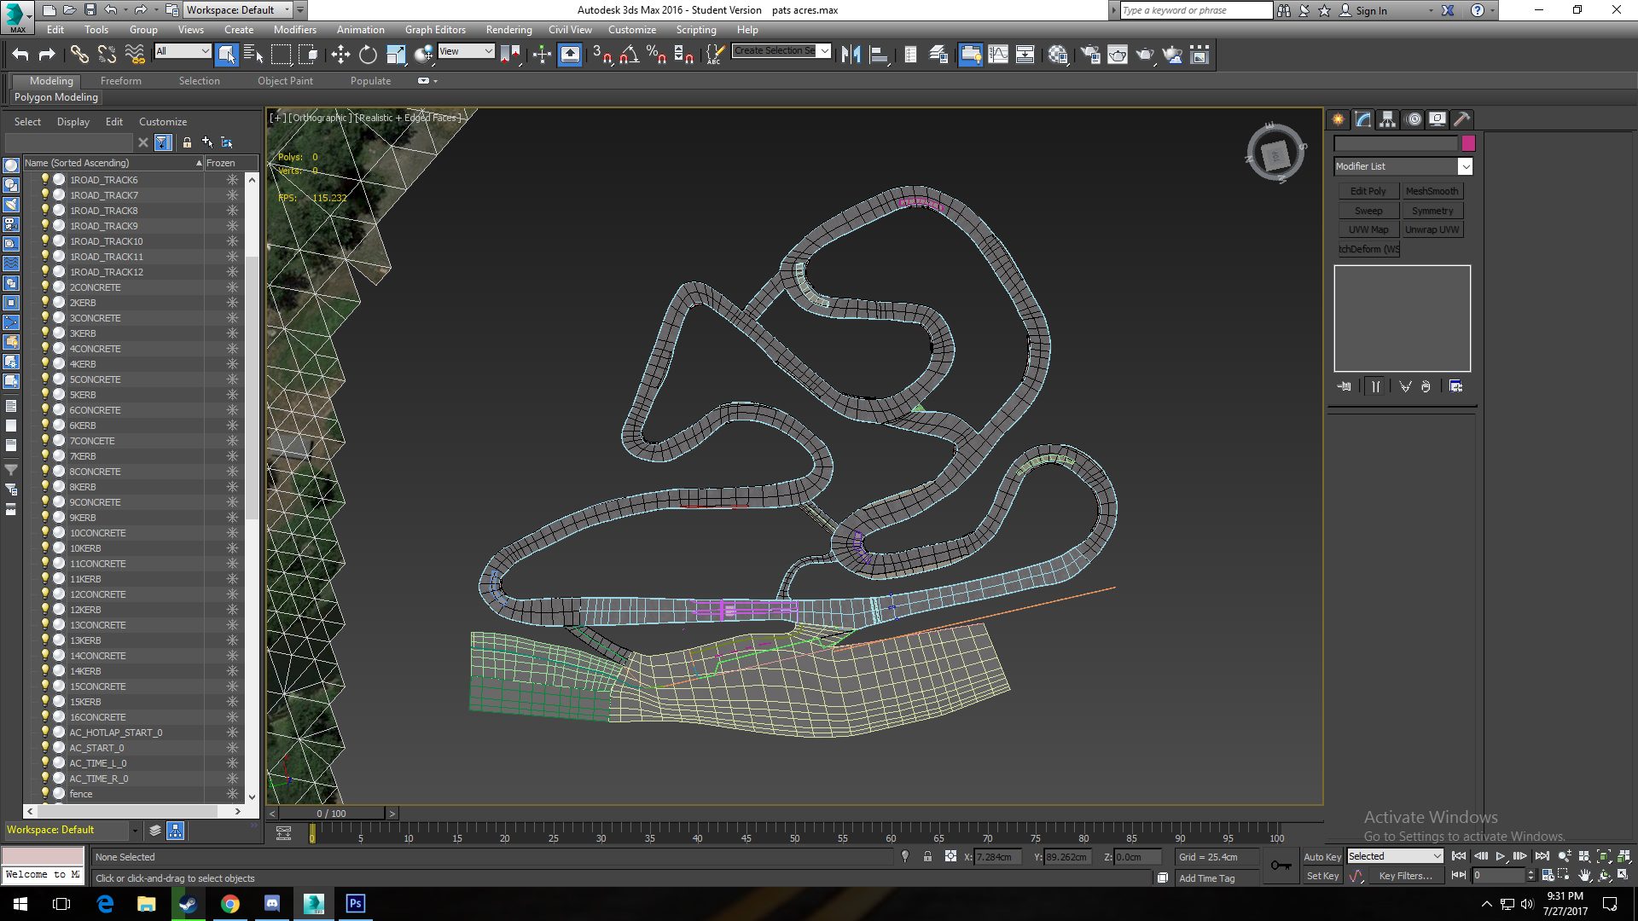
Task: Toggle the frozen state of 4KERB
Action: 232,364
